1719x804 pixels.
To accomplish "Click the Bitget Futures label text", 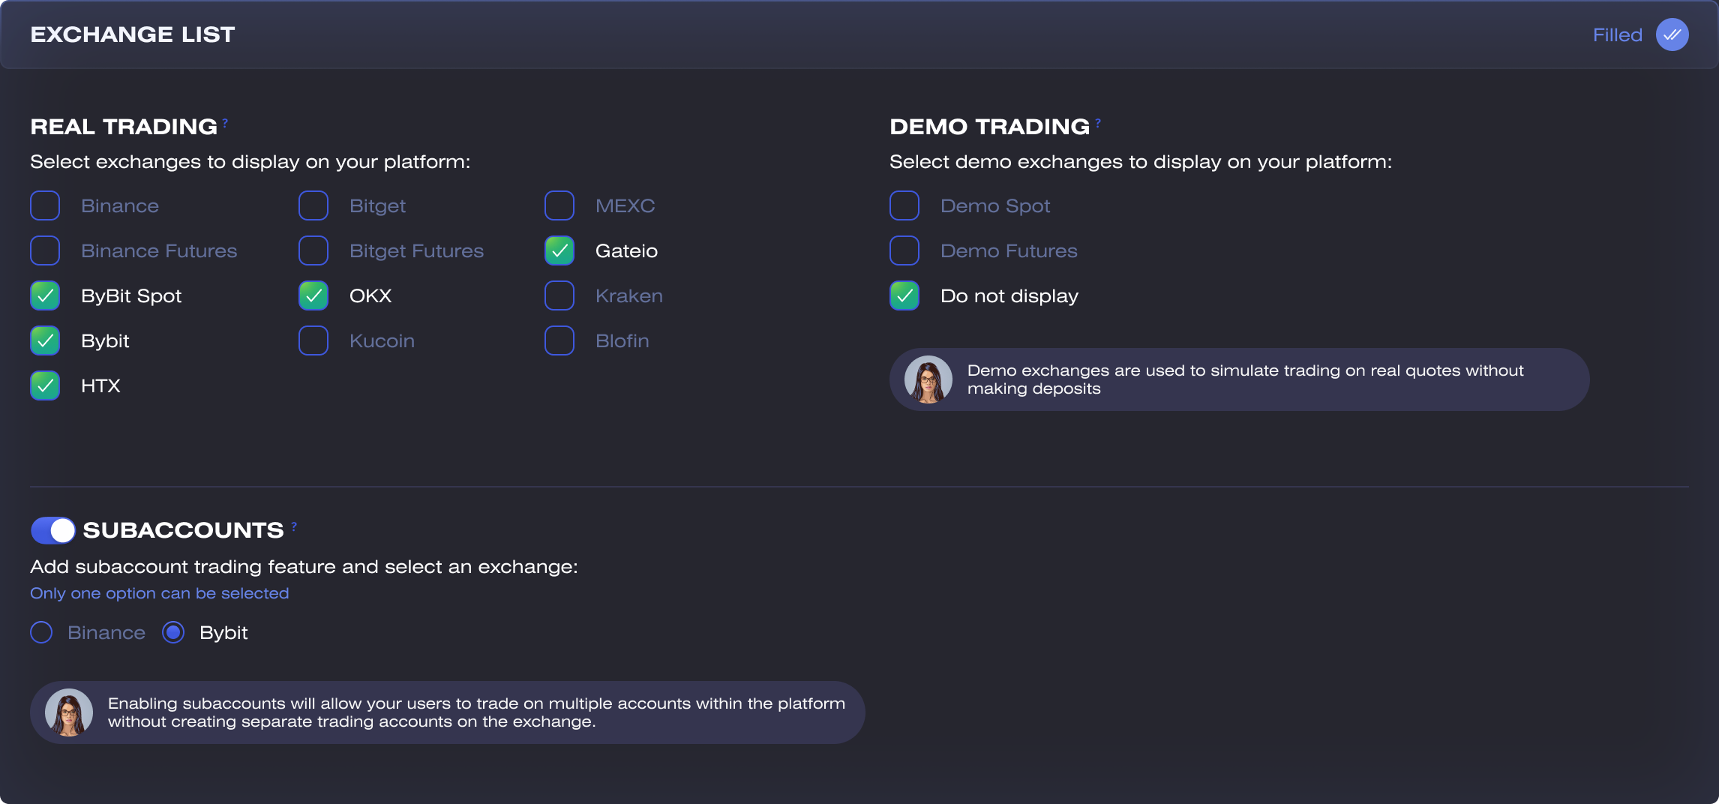I will [416, 251].
